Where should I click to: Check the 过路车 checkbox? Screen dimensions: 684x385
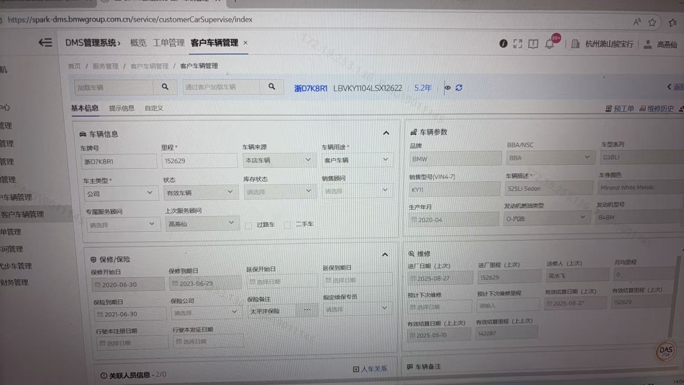click(248, 225)
